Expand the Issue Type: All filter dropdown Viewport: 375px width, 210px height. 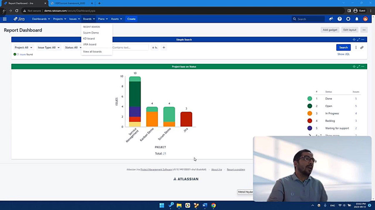point(49,48)
